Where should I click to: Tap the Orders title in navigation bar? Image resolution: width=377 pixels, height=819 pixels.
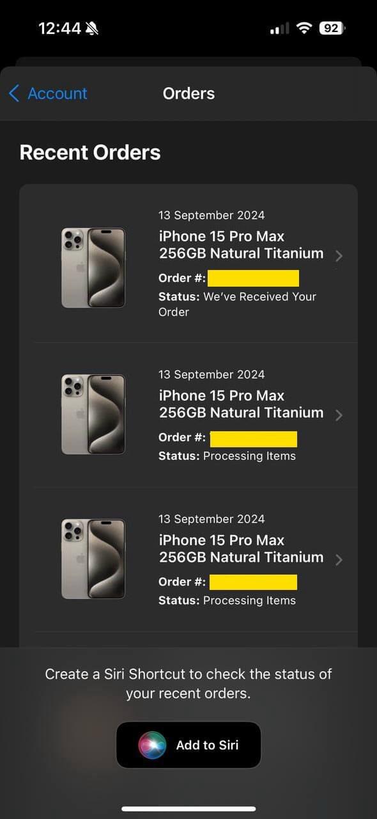point(188,93)
